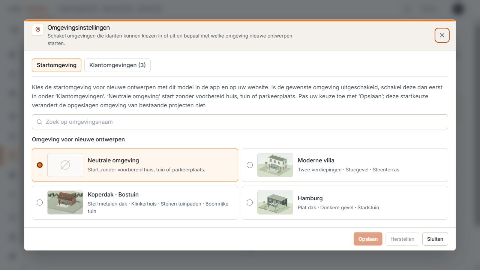Click the 'Omgeving voor nieuwe ontwerpen' heading
The height and width of the screenshot is (270, 480).
point(78,139)
